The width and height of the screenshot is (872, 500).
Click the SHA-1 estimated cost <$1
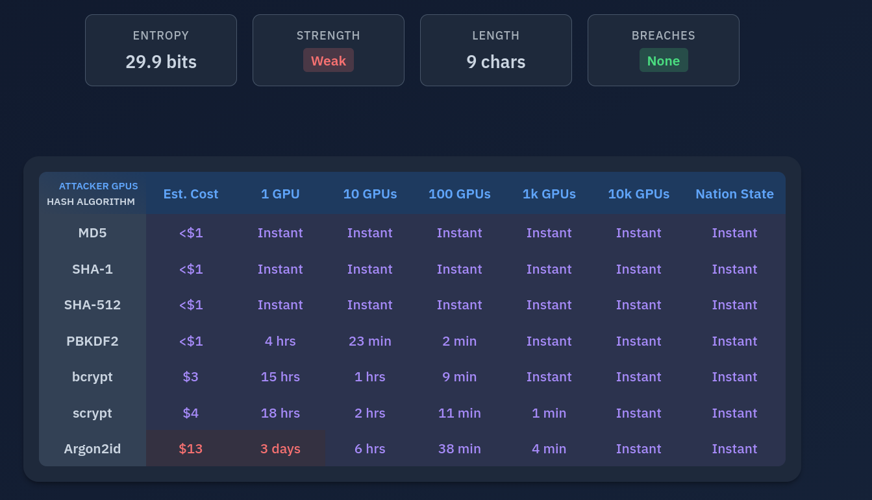pyautogui.click(x=191, y=269)
